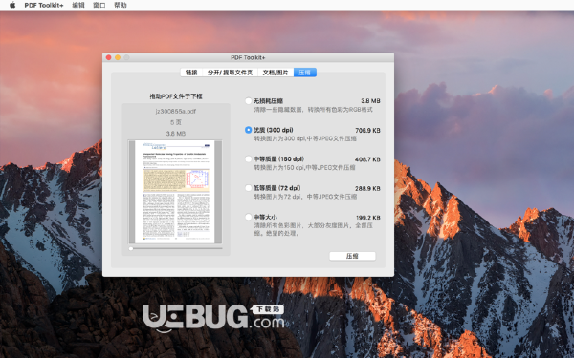Pick the 中等大小 radio option

click(x=248, y=217)
